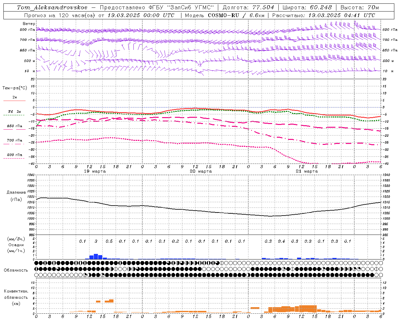The height and width of the screenshot is (319, 399).
Task: Click the line sample under 2м legend
Action: tap(14, 101)
